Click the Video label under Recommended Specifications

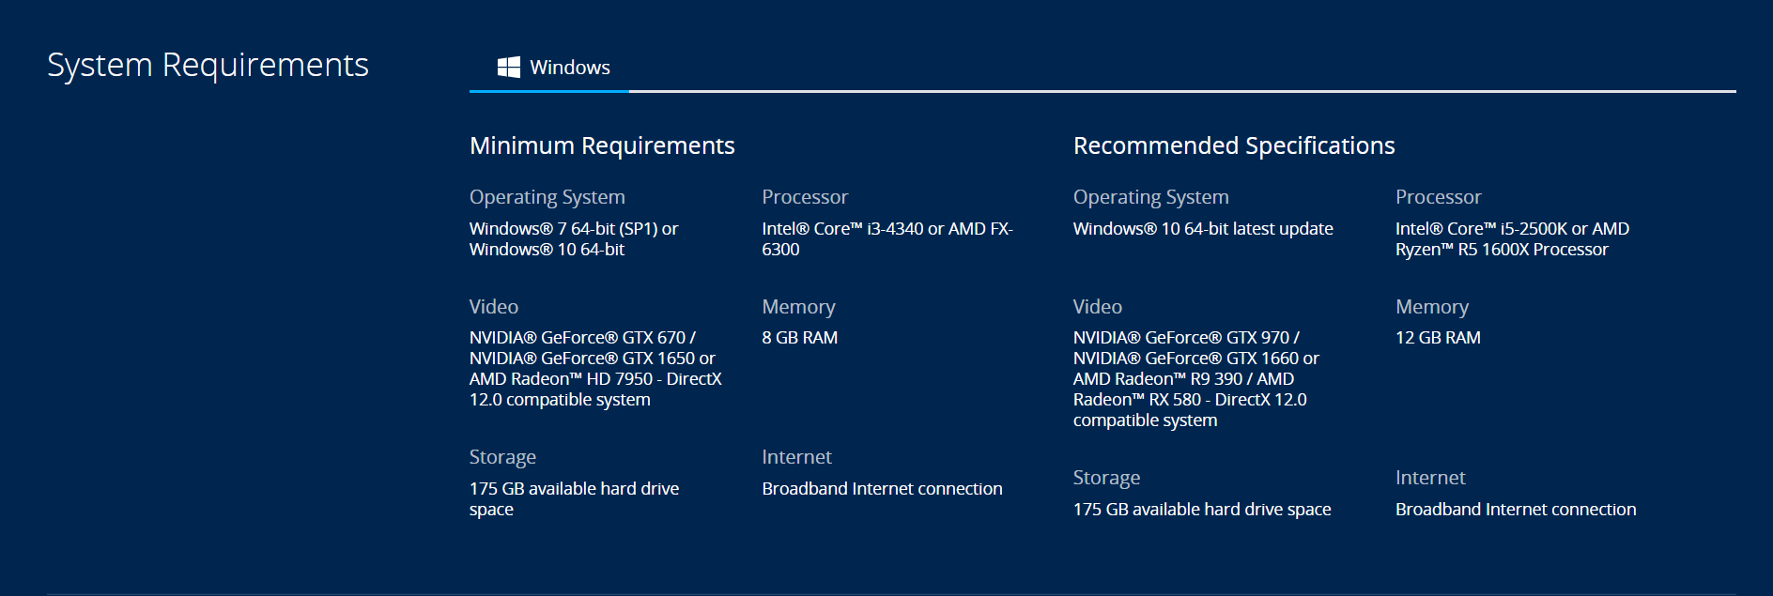[1097, 307]
